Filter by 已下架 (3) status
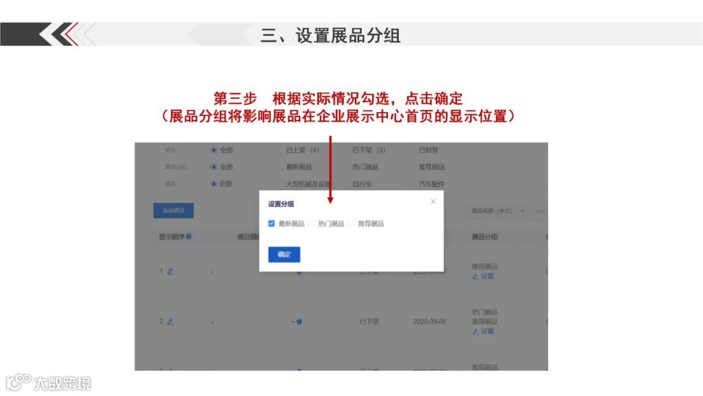Screen dimensions: 703x396 [368, 150]
